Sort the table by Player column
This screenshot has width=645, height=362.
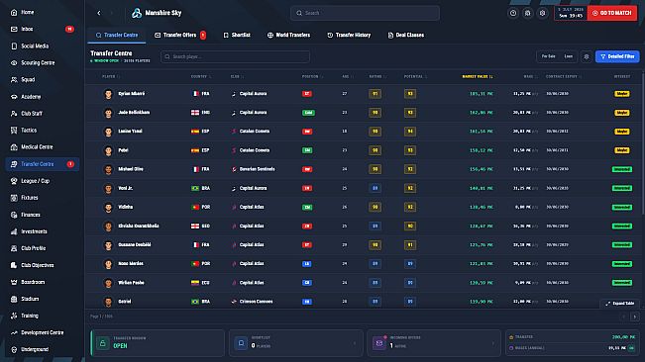(x=111, y=77)
